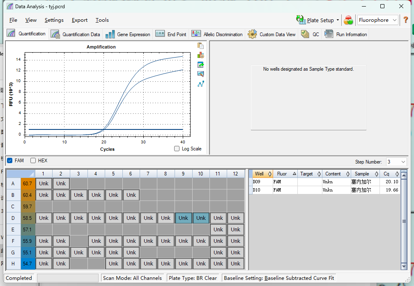Click the trace styles color circles icon

(x=348, y=20)
